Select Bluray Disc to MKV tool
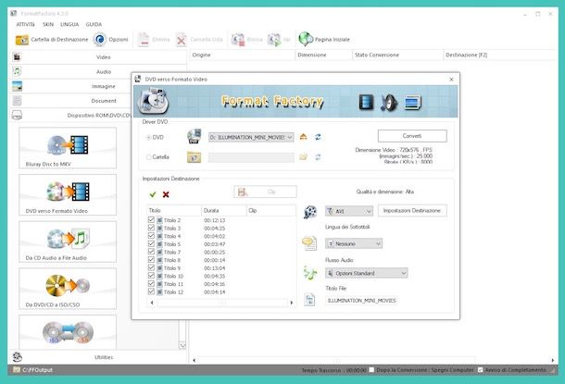 point(68,147)
